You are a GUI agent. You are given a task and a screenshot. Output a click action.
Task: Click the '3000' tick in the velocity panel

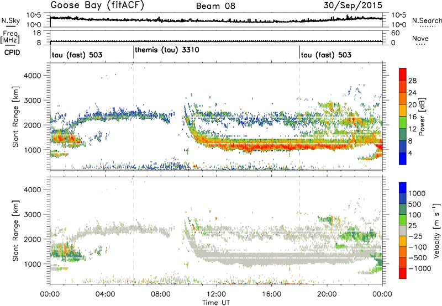tap(32, 214)
